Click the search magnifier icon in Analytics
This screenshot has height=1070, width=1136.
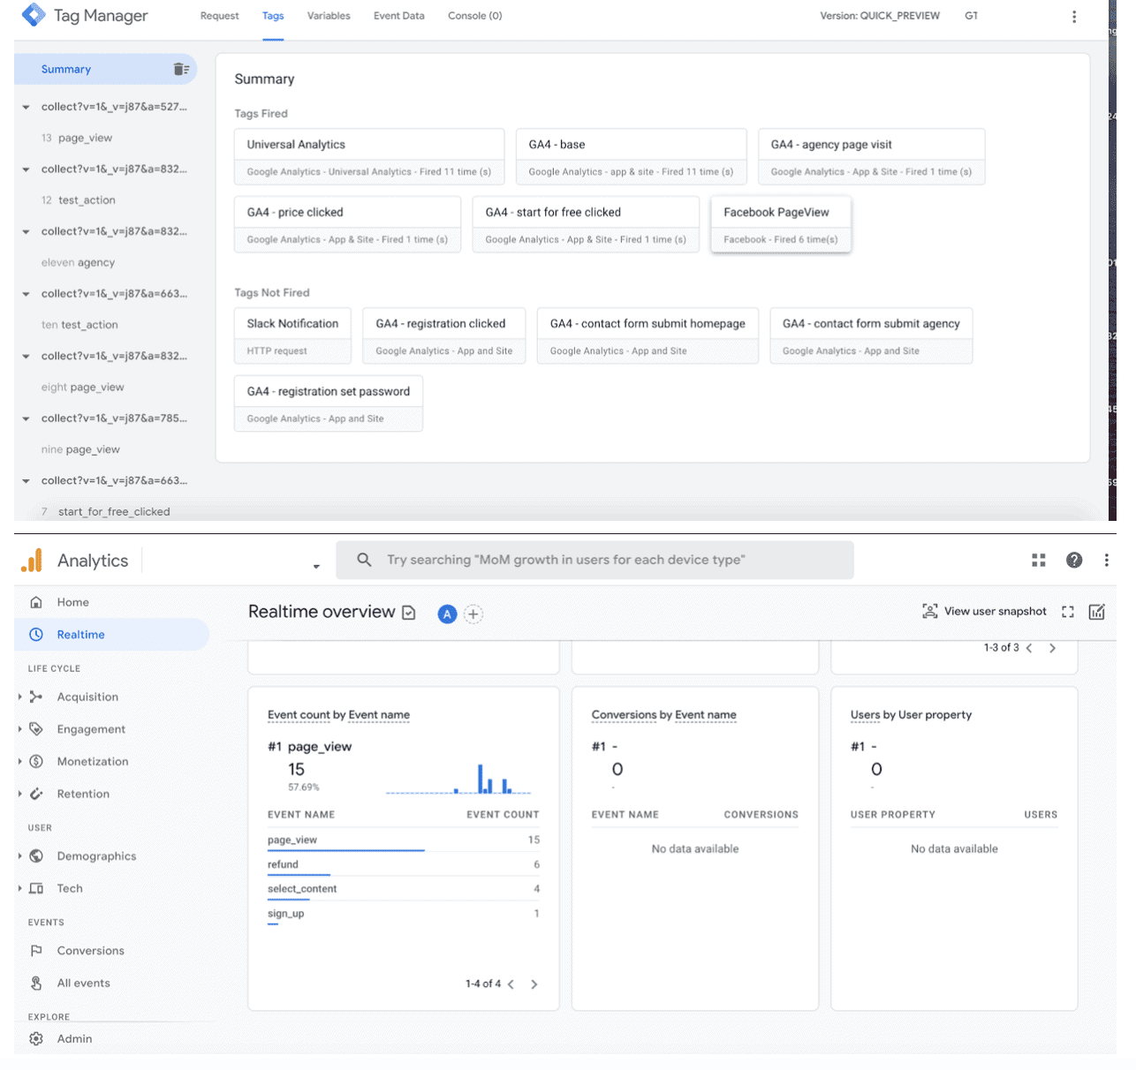(364, 560)
